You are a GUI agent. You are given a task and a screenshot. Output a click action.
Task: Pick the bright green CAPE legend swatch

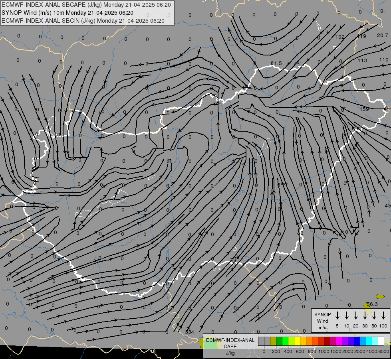285,341
